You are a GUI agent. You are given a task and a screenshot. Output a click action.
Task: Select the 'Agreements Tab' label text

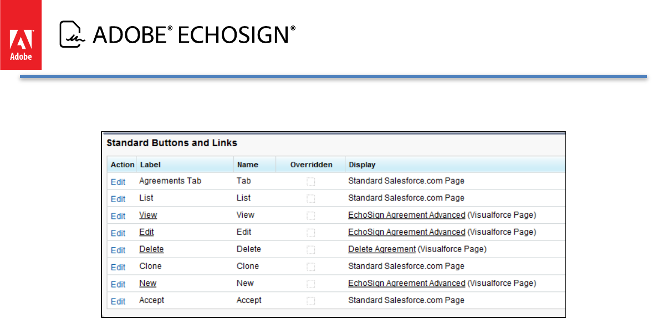170,181
